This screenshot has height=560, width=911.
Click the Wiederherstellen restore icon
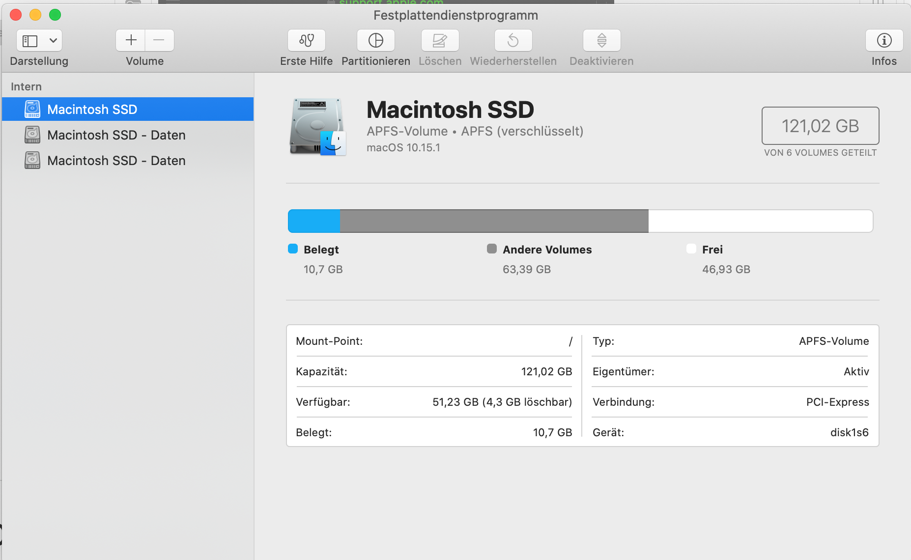coord(513,40)
